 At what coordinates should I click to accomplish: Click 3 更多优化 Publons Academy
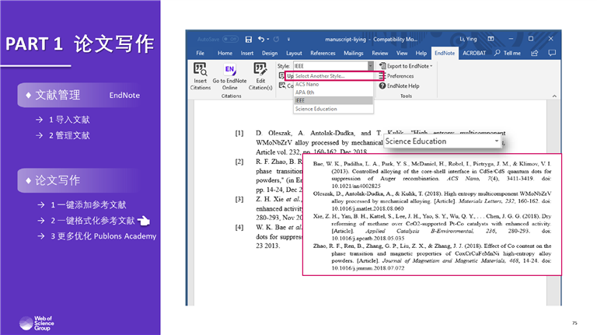pos(103,236)
